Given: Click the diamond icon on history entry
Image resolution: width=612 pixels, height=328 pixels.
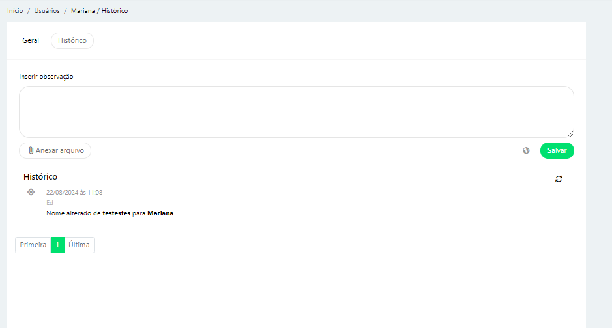Looking at the screenshot, I should pyautogui.click(x=31, y=192).
